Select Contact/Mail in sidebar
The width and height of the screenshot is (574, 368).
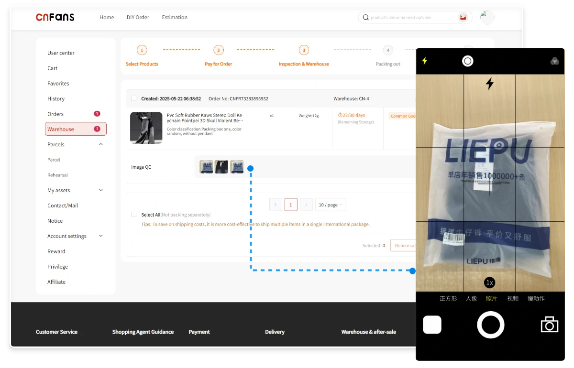tap(63, 206)
